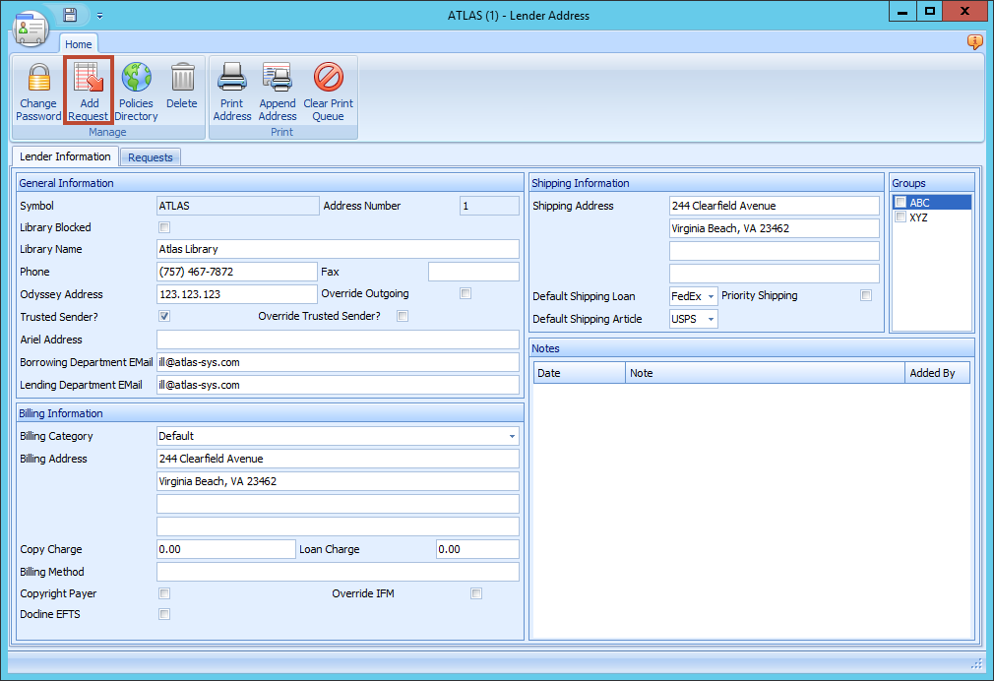Open the Default Shipping Article dropdown
The image size is (994, 681).
(711, 319)
